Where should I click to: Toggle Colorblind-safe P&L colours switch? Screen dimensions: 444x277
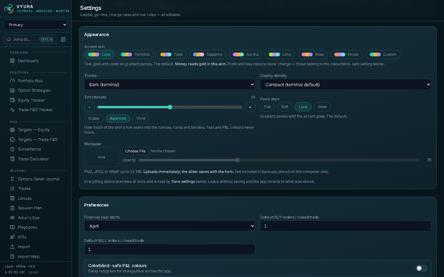tap(421, 268)
